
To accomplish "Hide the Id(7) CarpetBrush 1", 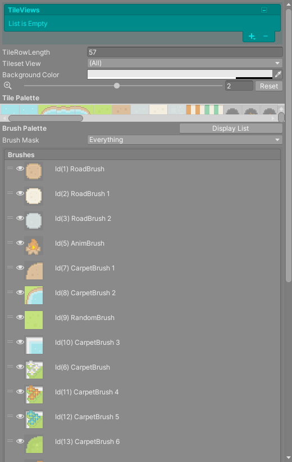I will (20, 267).
